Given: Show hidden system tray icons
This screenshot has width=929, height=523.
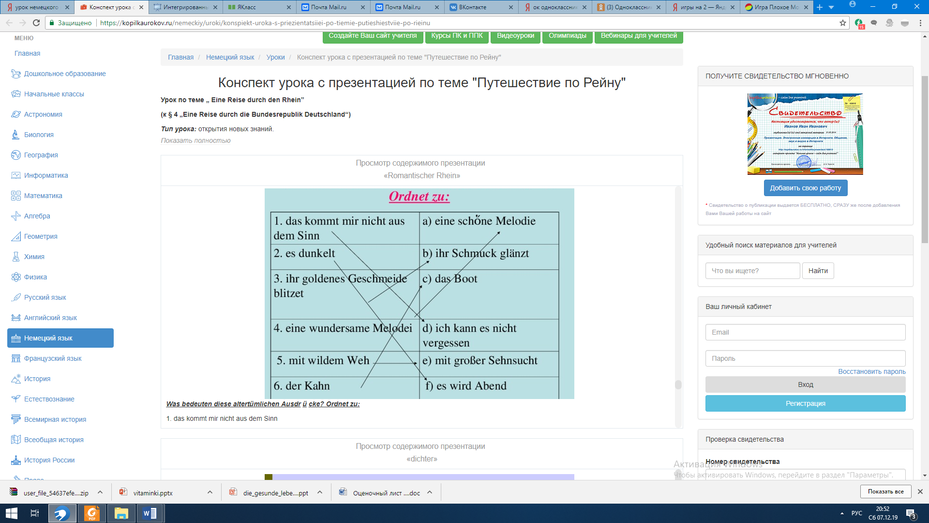Looking at the screenshot, I should (x=842, y=513).
